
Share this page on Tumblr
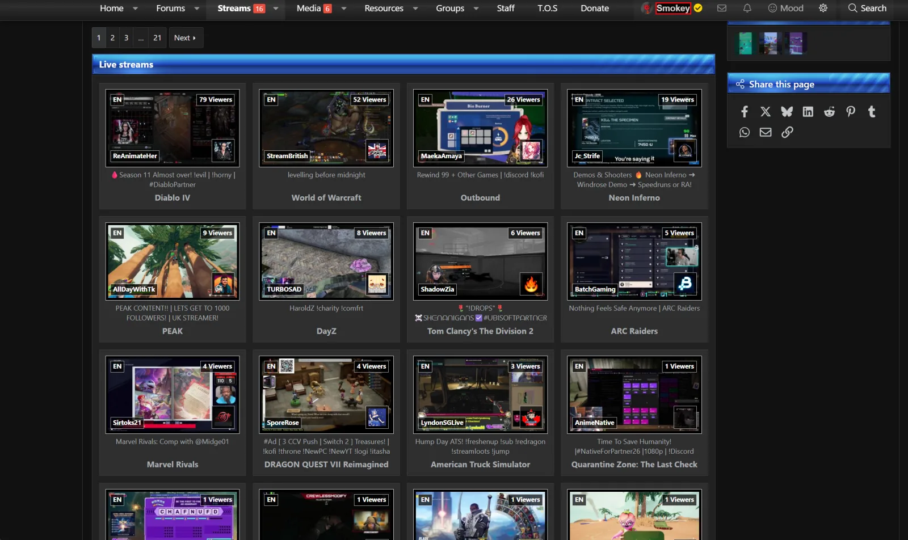872,112
